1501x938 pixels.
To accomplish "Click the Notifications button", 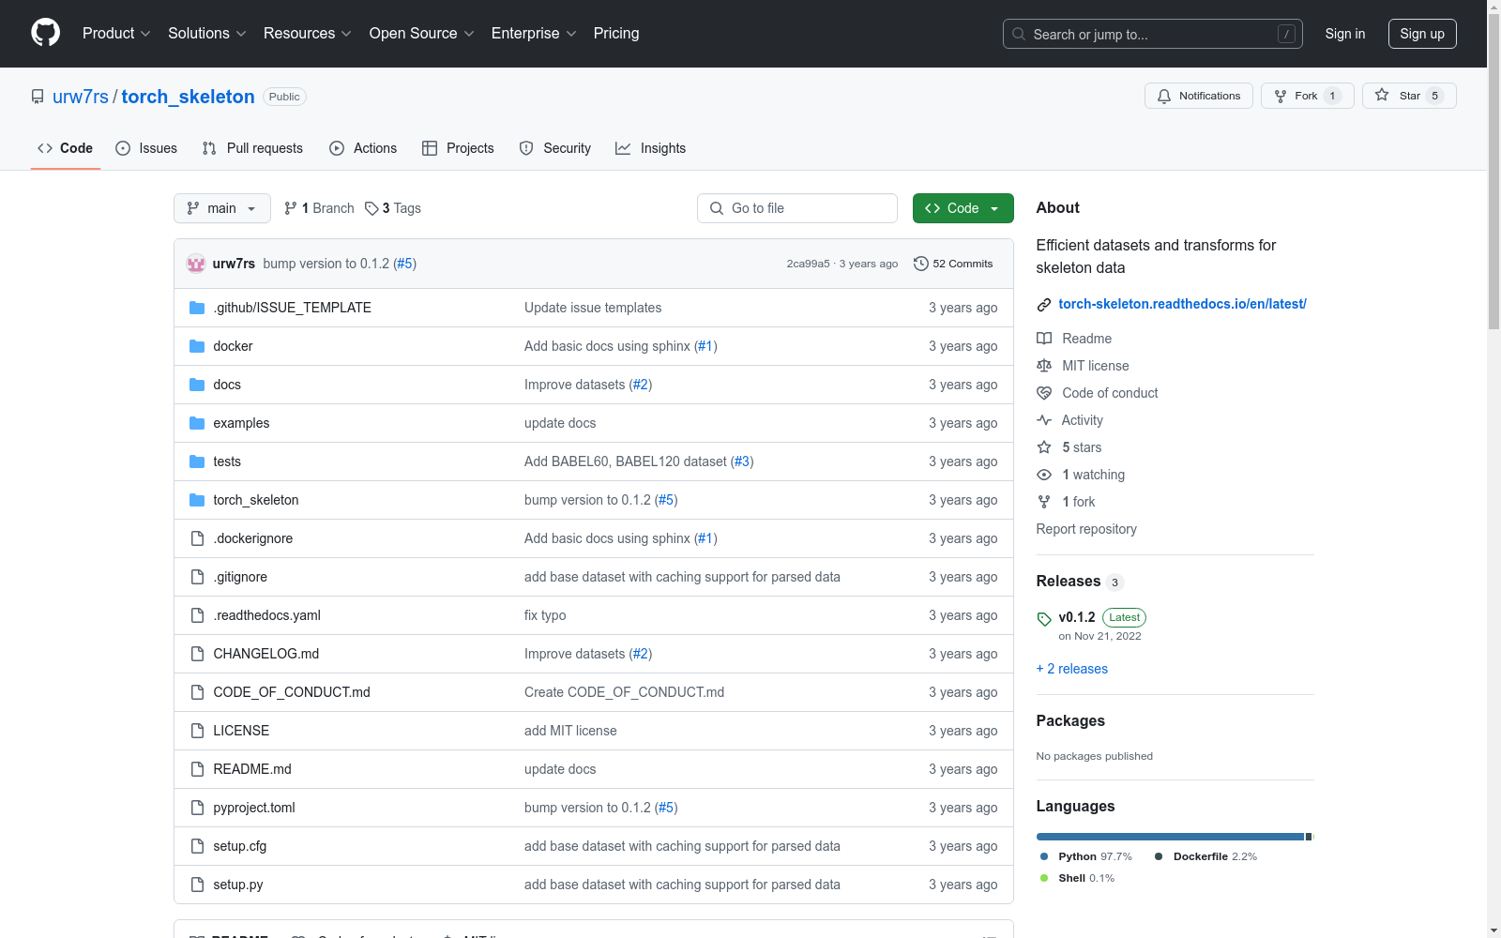I will tap(1199, 96).
